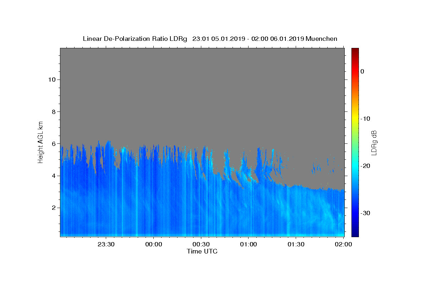426x284 pixels.
Task: Click the 'Height AGL km' axis label
Action: [41, 142]
